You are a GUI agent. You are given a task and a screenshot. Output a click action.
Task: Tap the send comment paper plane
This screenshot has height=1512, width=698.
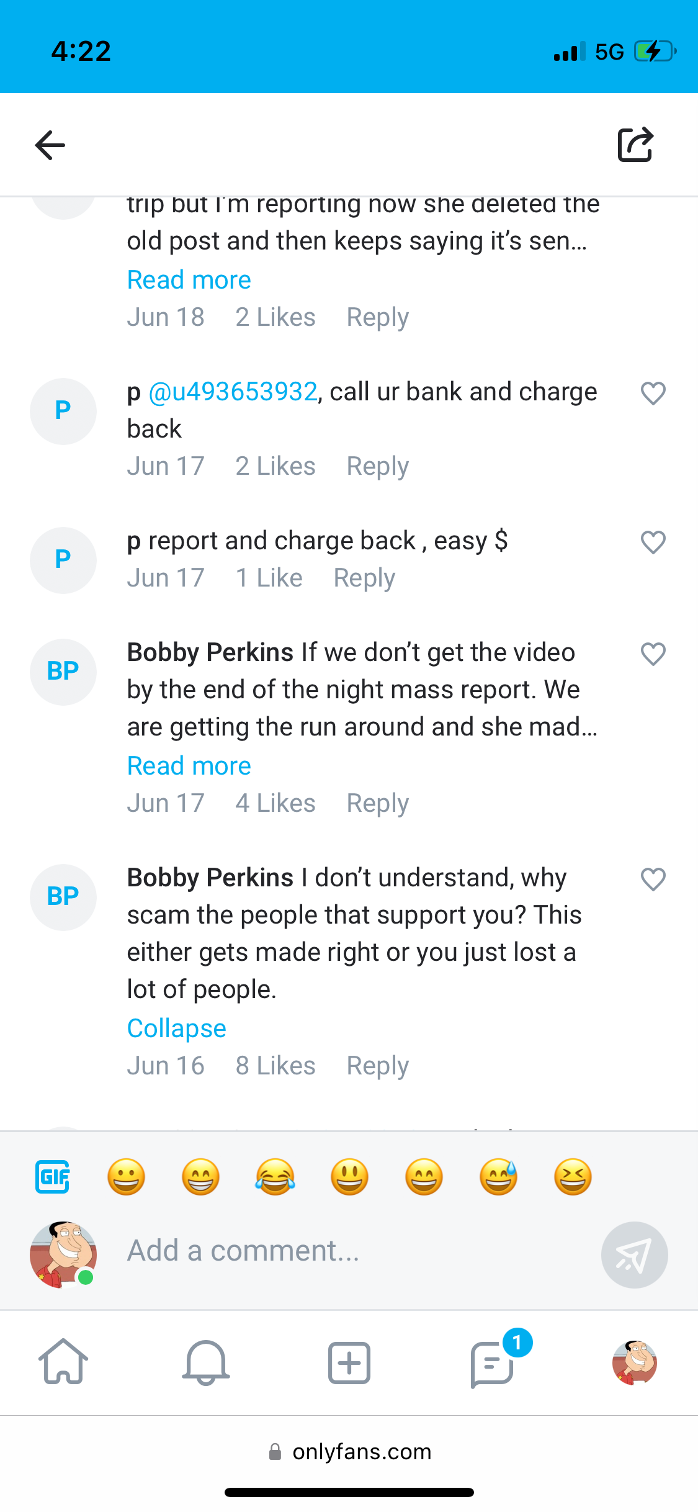pyautogui.click(x=634, y=1254)
